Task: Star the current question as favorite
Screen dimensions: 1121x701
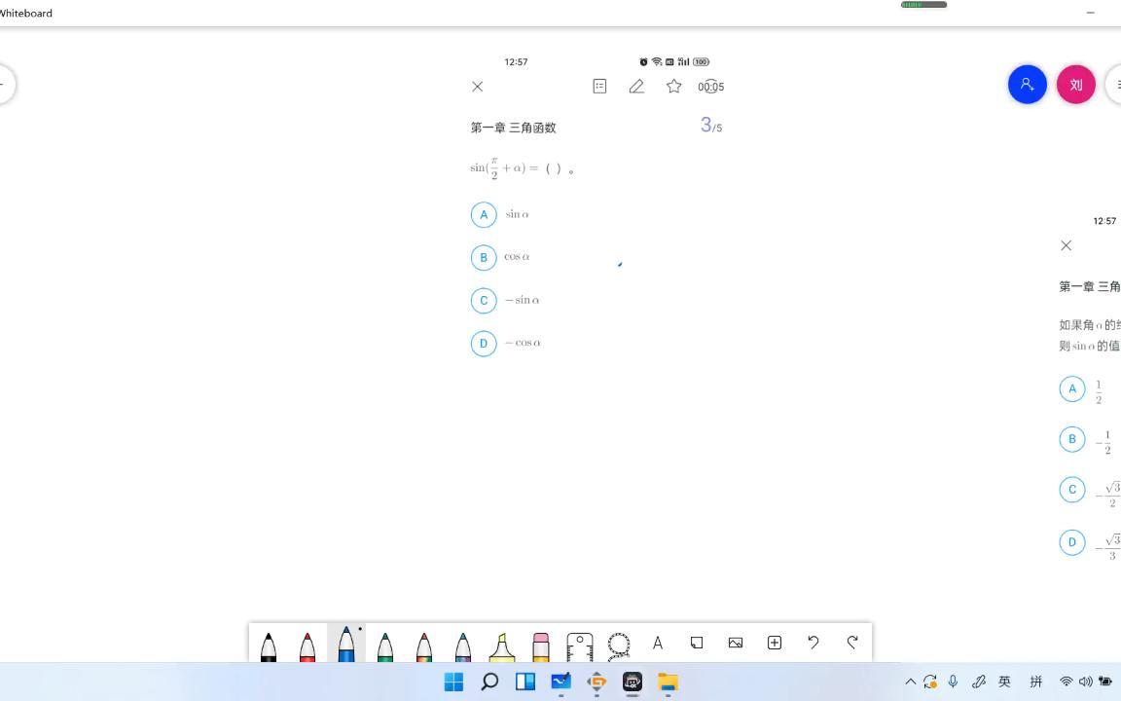Action: pyautogui.click(x=673, y=86)
